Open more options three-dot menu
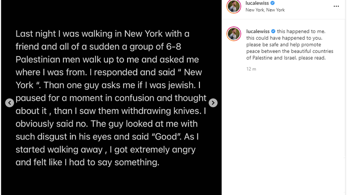347x195 pixels. coord(336,6)
